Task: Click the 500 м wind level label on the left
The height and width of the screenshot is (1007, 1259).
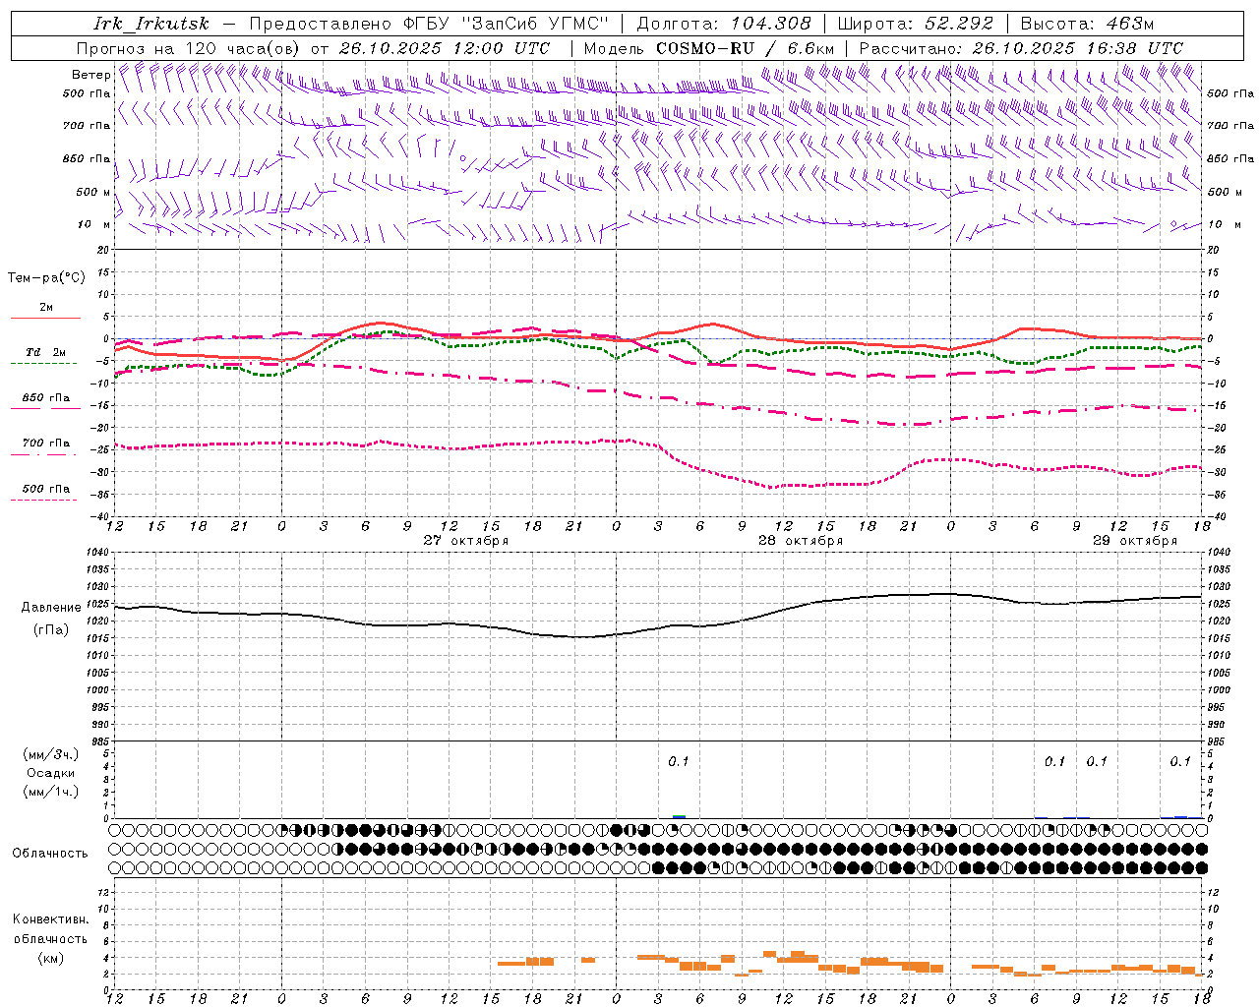Action: (x=93, y=193)
